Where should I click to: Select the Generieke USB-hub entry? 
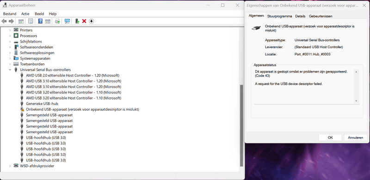pyautogui.click(x=42, y=104)
